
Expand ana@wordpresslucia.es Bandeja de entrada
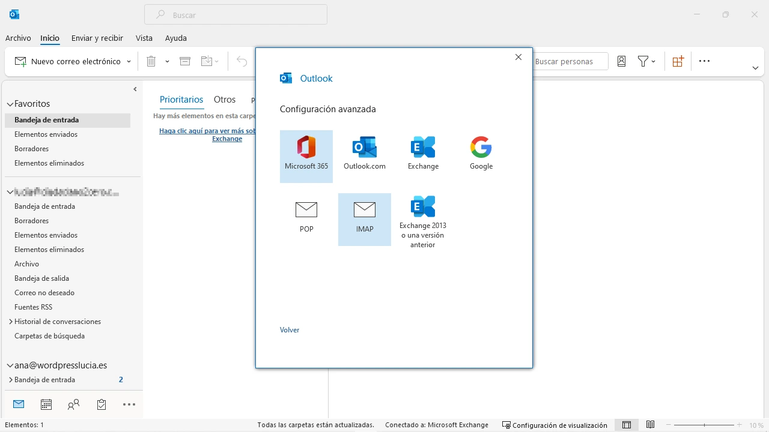tap(11, 380)
